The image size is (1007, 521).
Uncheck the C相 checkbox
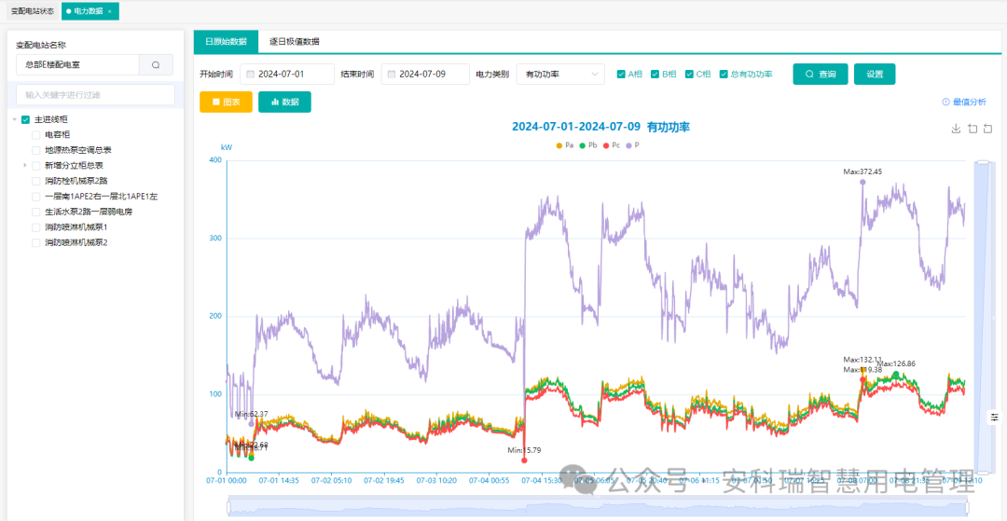pyautogui.click(x=690, y=75)
